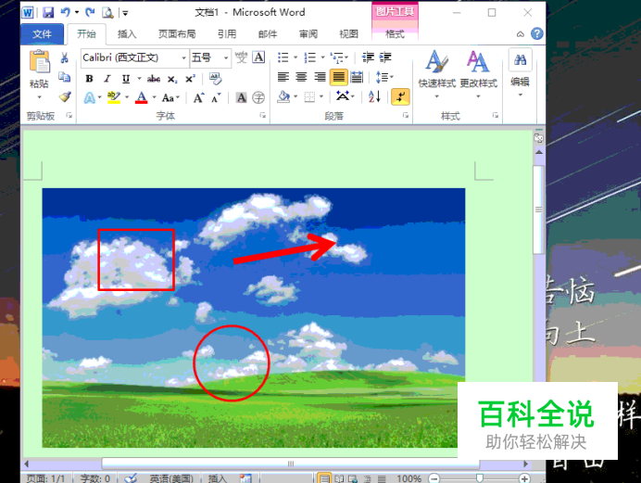The height and width of the screenshot is (483, 641).
Task: Toggle Justify alignment
Action: pos(339,77)
